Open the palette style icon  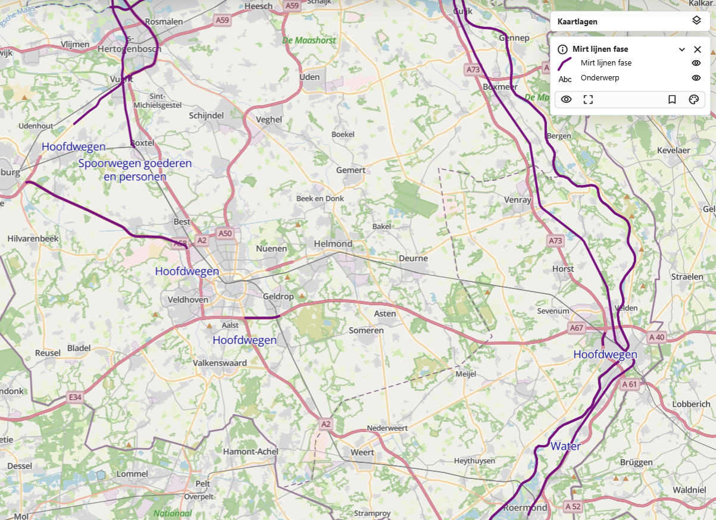tap(693, 99)
